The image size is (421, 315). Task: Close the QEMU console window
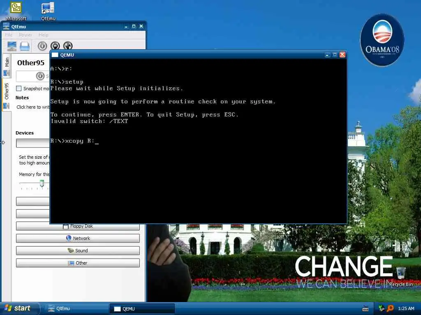[x=342, y=55]
